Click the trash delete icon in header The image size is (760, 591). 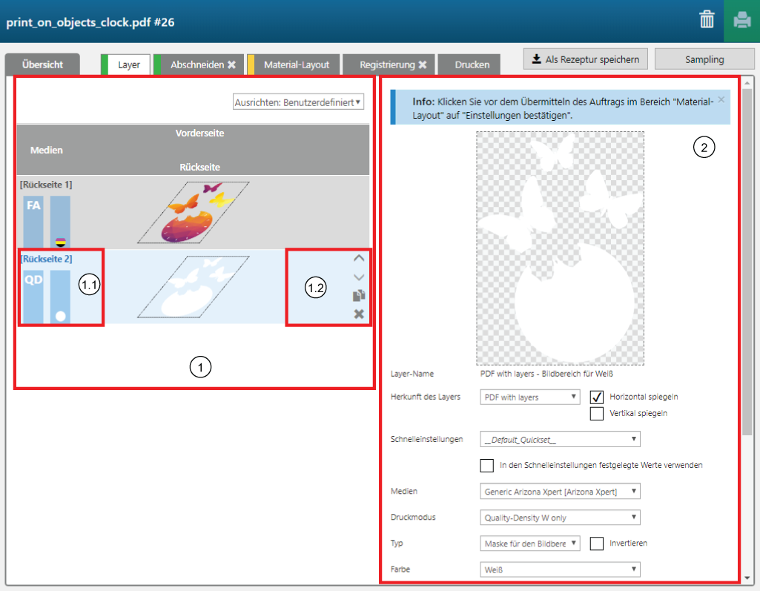tap(706, 20)
